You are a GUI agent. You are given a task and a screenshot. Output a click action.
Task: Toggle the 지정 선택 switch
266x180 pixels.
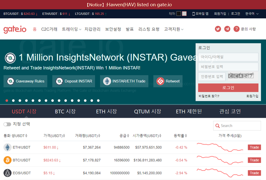coord(7,124)
